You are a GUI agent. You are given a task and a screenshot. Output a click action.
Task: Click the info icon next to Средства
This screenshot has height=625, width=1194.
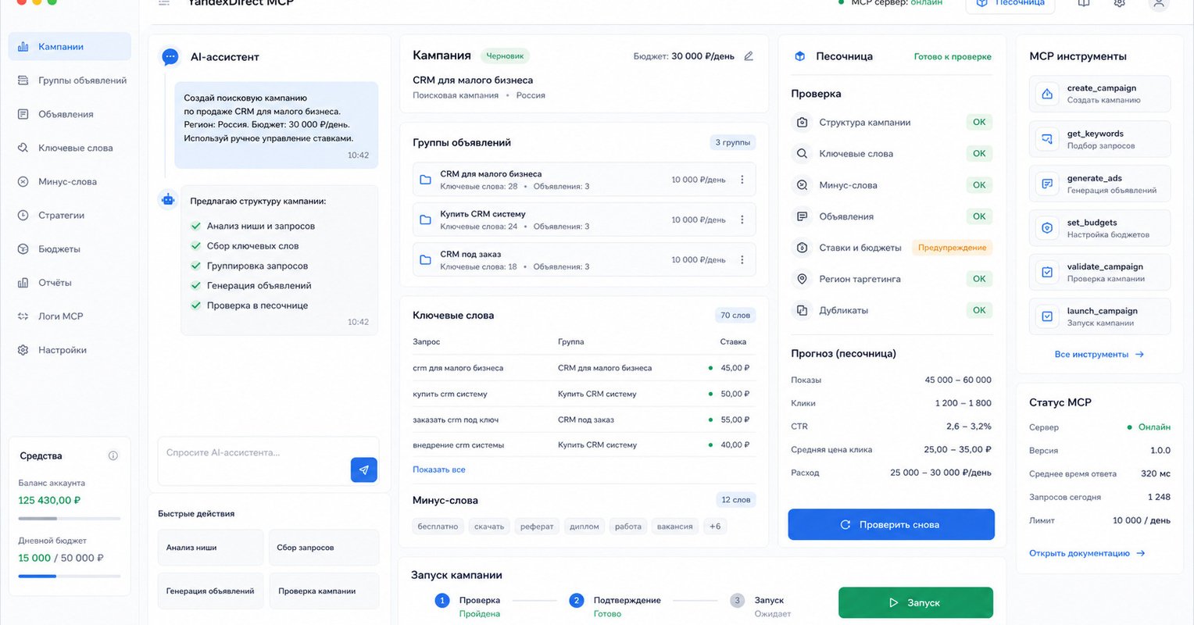tap(113, 455)
